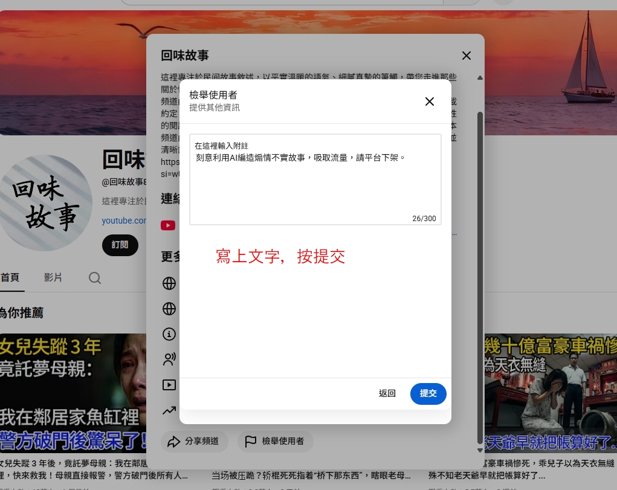Select the 首頁 tab
The width and height of the screenshot is (617, 490).
pyautogui.click(x=10, y=277)
